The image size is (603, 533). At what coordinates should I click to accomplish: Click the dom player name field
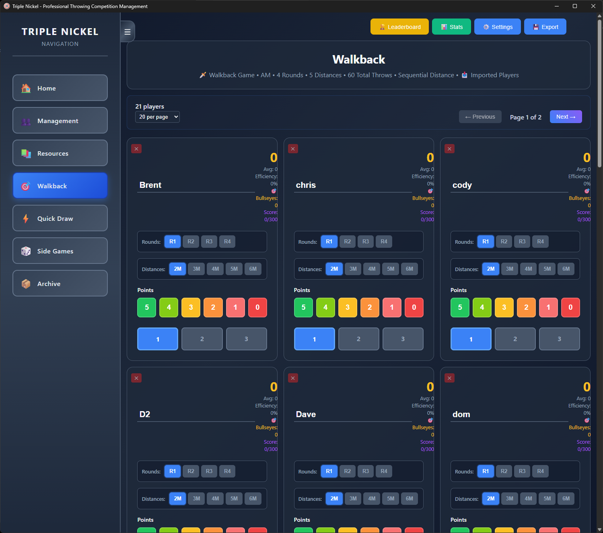click(509, 414)
